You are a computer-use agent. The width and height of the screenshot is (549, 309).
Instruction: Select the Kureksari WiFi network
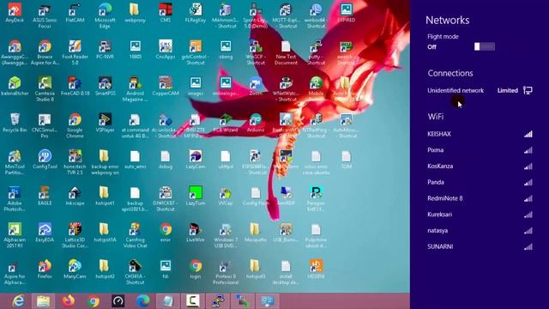click(480, 215)
